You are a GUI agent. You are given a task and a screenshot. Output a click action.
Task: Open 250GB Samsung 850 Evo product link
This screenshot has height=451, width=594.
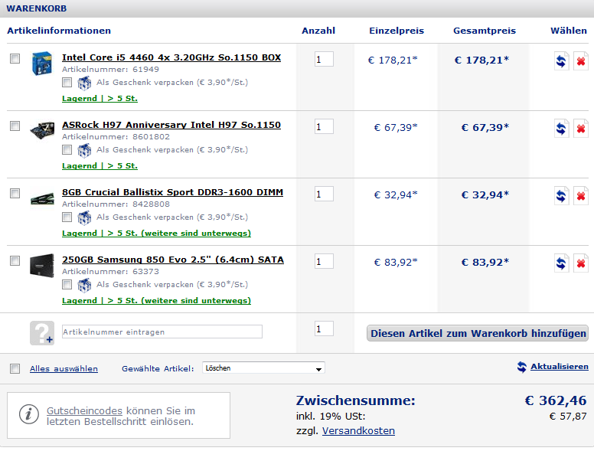[x=173, y=260]
